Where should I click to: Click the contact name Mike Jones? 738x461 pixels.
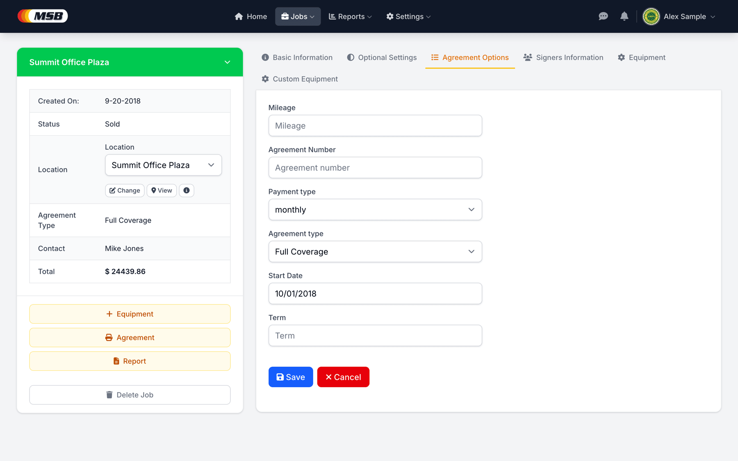pyautogui.click(x=124, y=249)
